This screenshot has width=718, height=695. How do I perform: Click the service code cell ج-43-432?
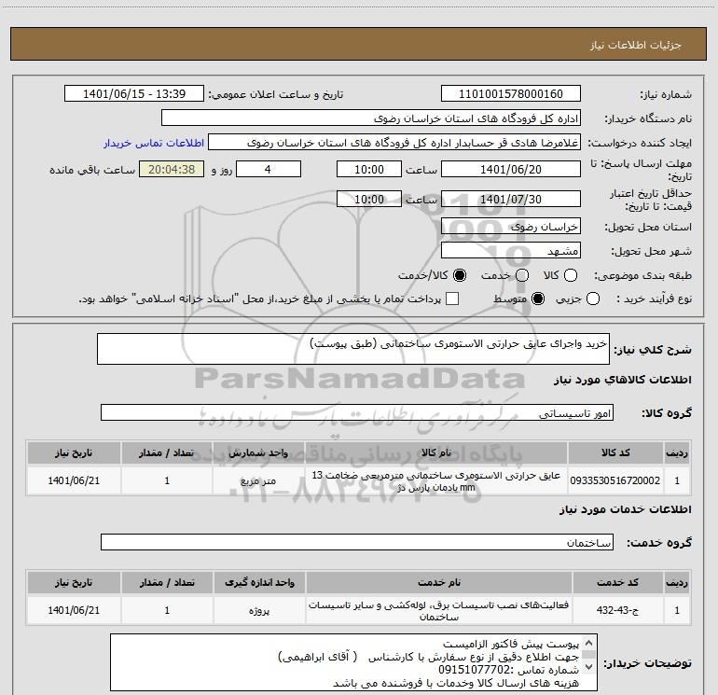(617, 610)
